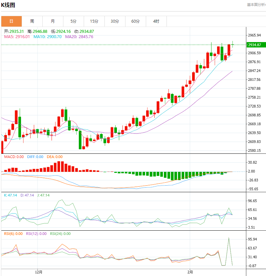Switch to the 4时 chart tab

tap(156, 21)
